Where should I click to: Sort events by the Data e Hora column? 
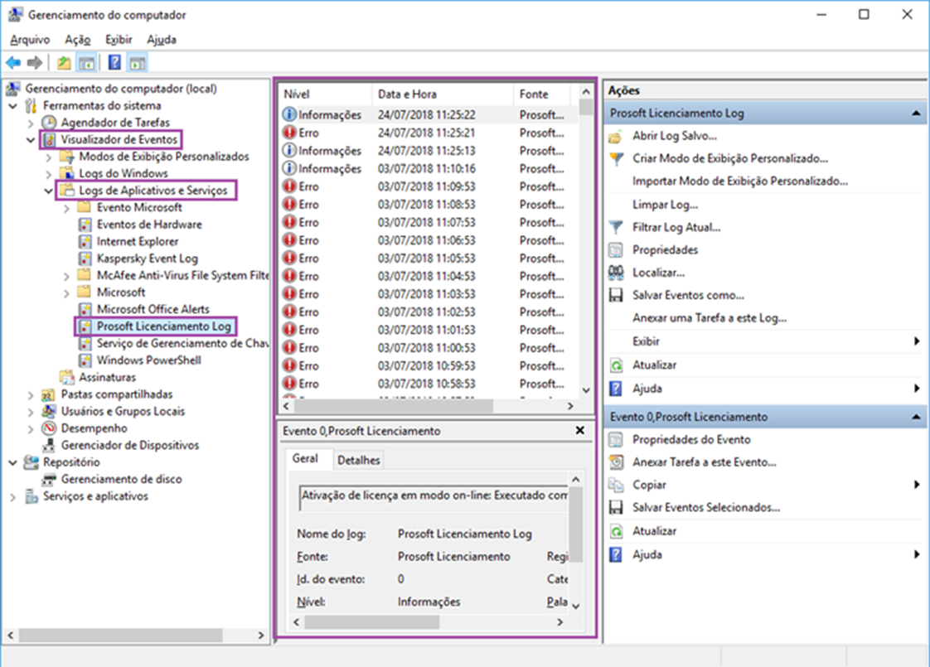coord(443,94)
